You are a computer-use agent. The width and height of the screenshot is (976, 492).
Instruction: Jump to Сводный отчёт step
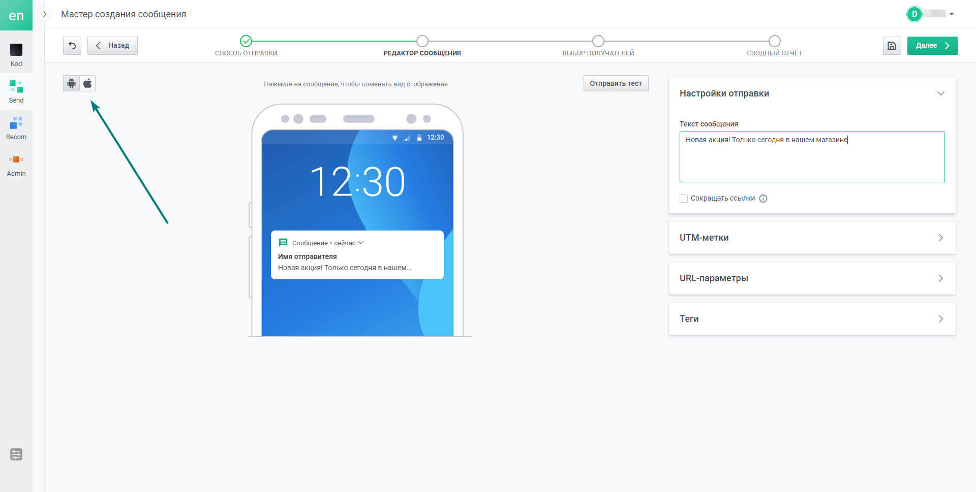tap(774, 46)
